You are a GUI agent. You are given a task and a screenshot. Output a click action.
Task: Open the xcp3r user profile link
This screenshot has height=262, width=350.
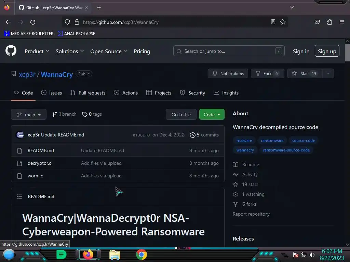coord(27,74)
